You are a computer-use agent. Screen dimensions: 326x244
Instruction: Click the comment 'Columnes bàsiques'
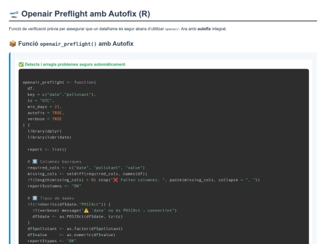pos(60,161)
